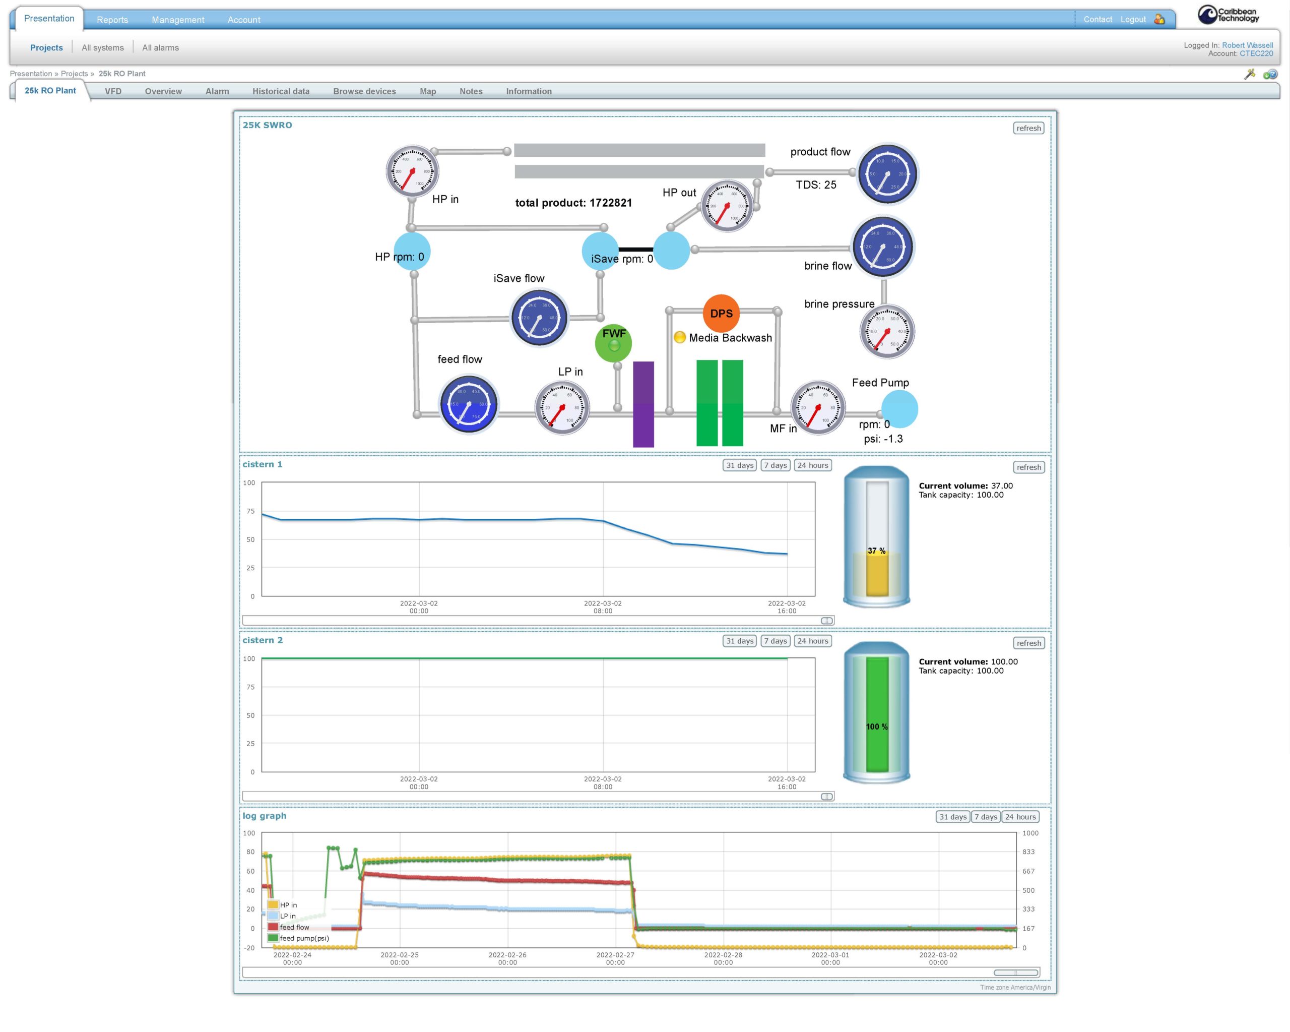Viewport: 1290px width, 1032px height.
Task: Click the brine pressure gauge
Action: coord(887,332)
